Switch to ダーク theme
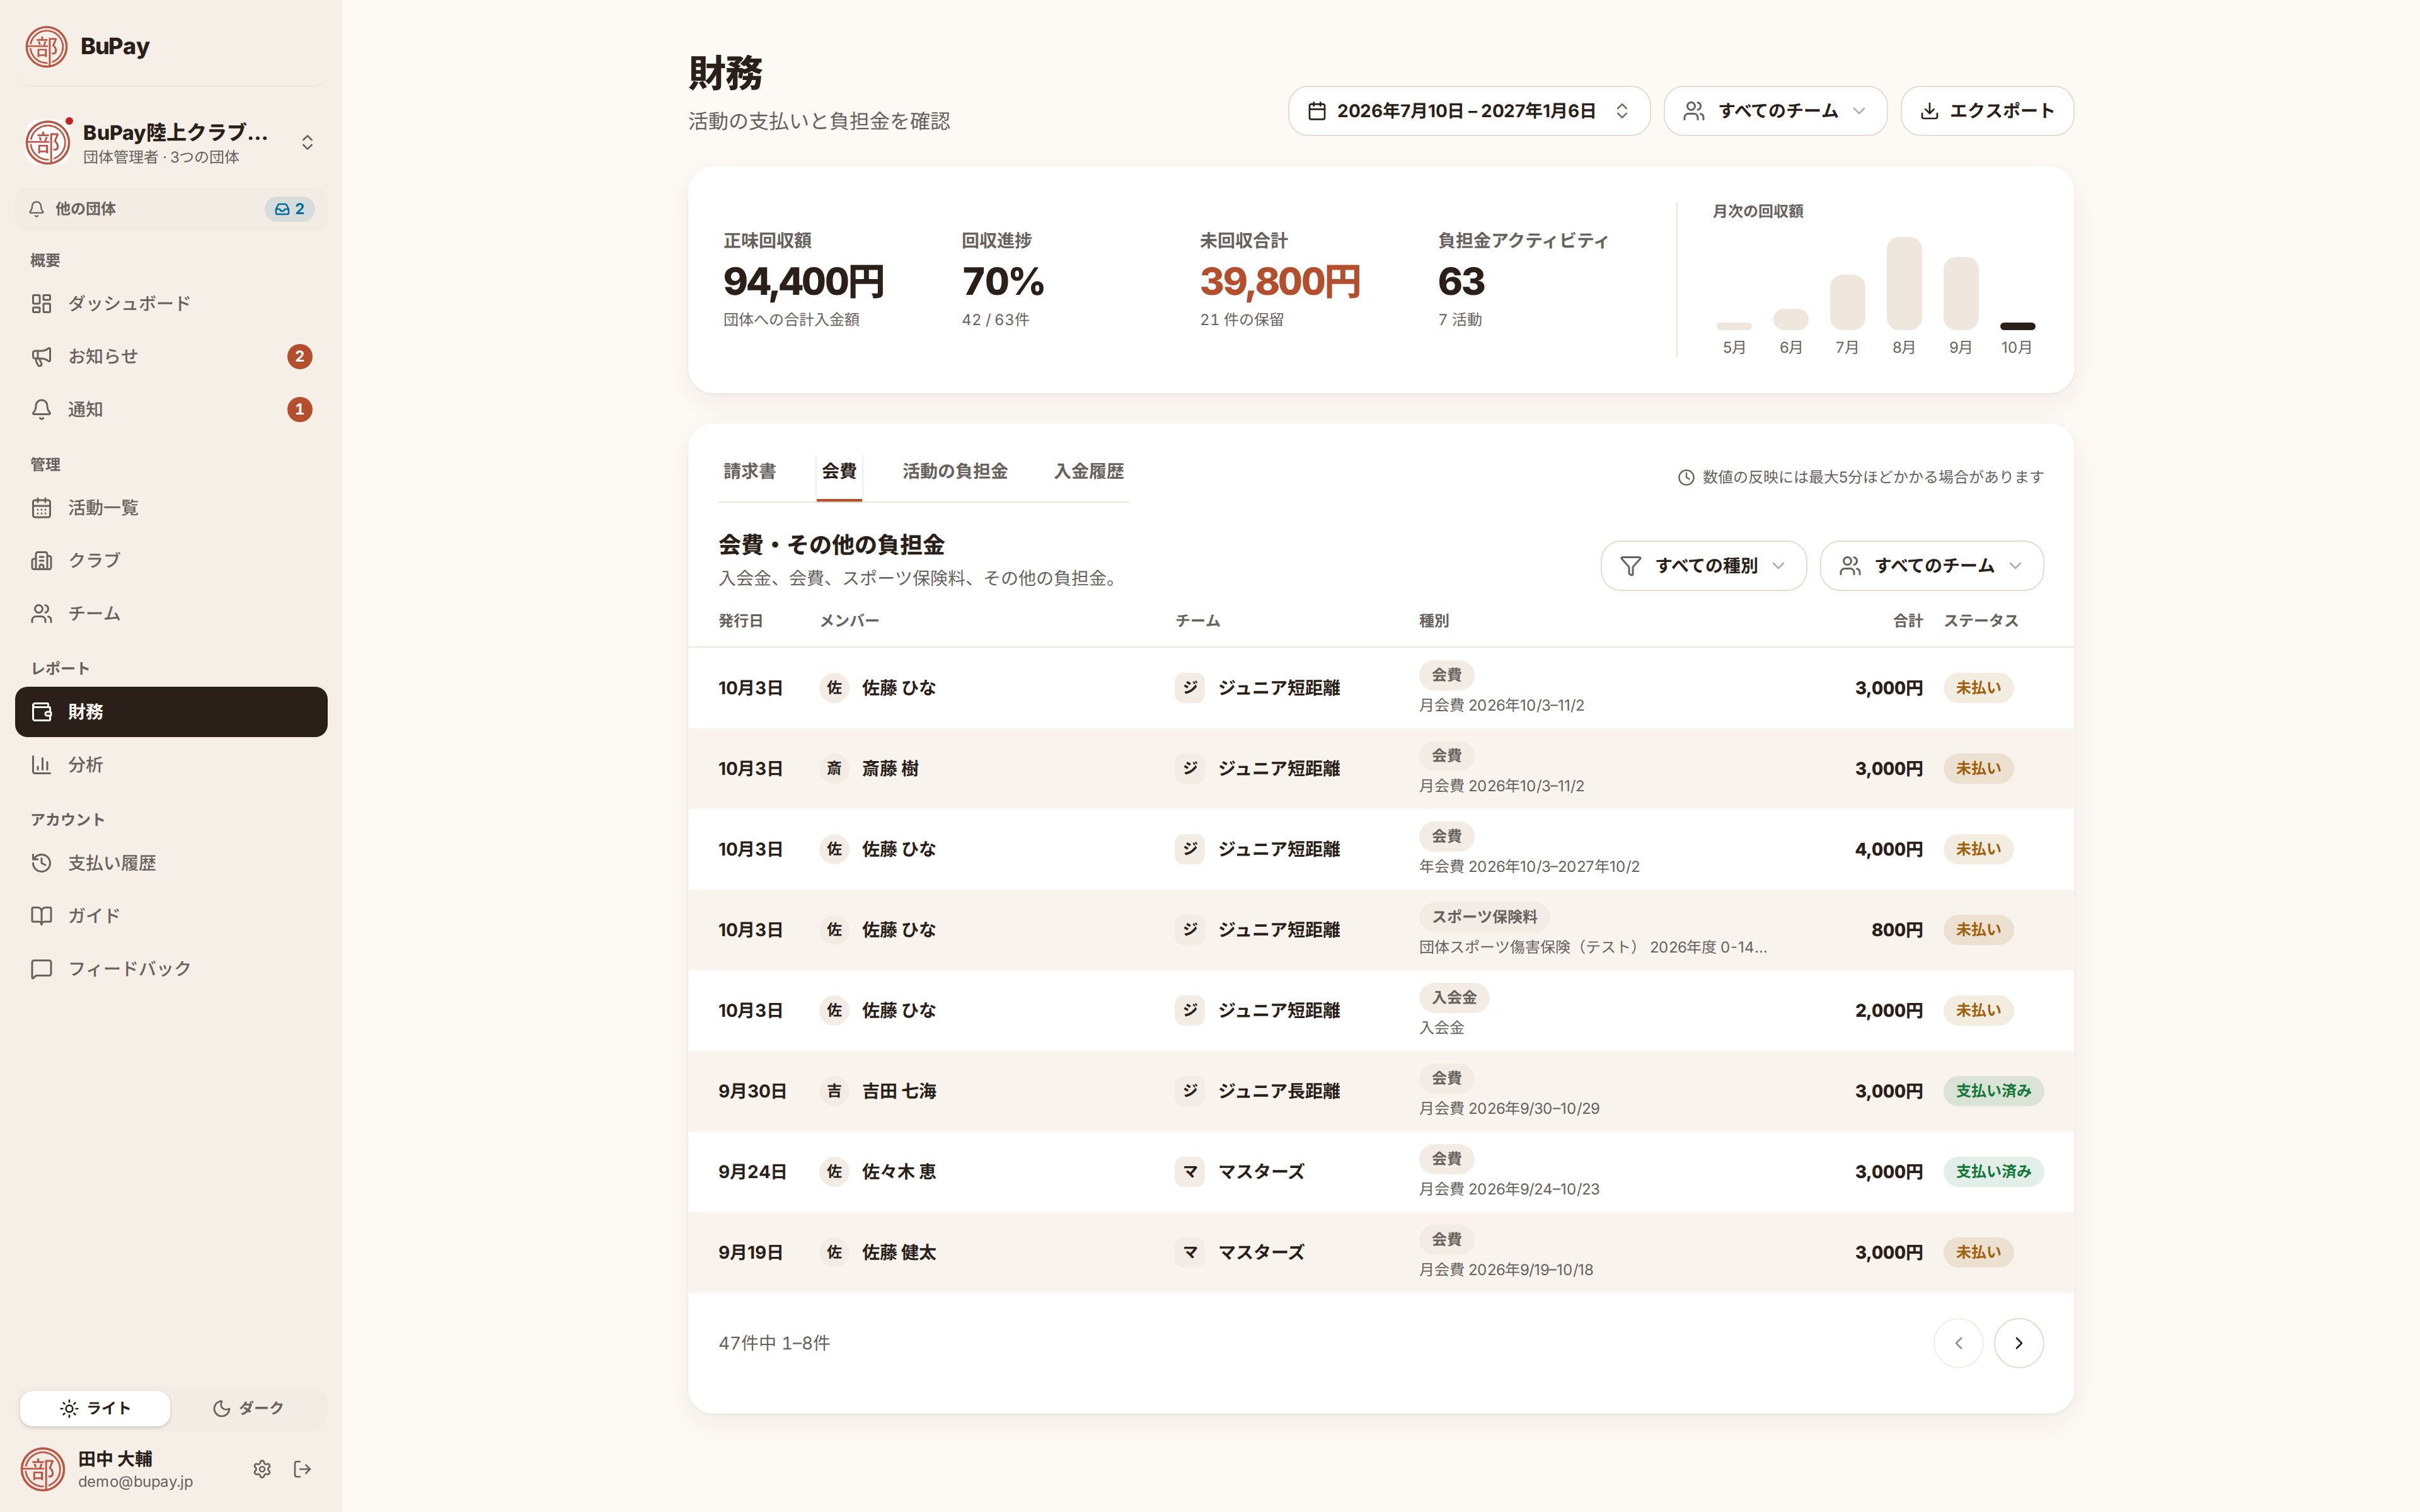 (x=248, y=1408)
